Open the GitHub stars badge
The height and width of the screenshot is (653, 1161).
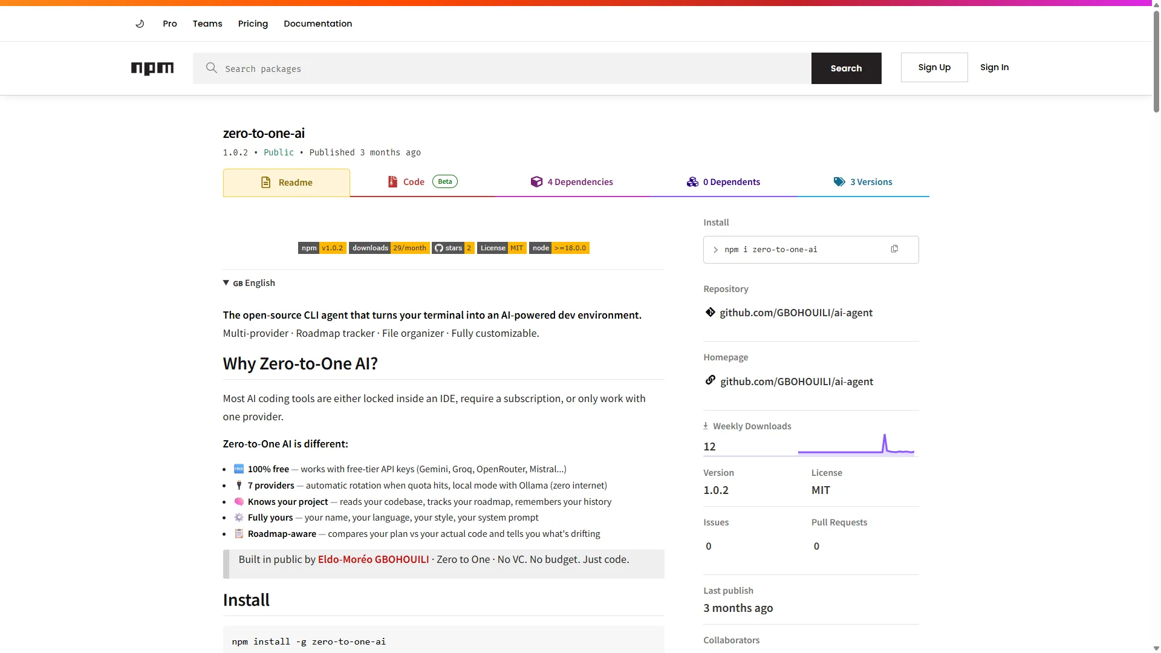click(454, 248)
